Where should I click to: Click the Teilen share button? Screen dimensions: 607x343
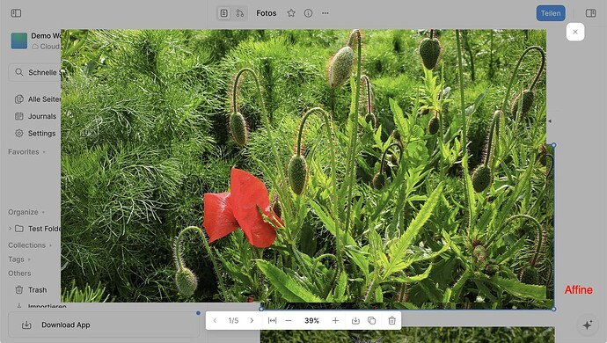click(x=551, y=13)
